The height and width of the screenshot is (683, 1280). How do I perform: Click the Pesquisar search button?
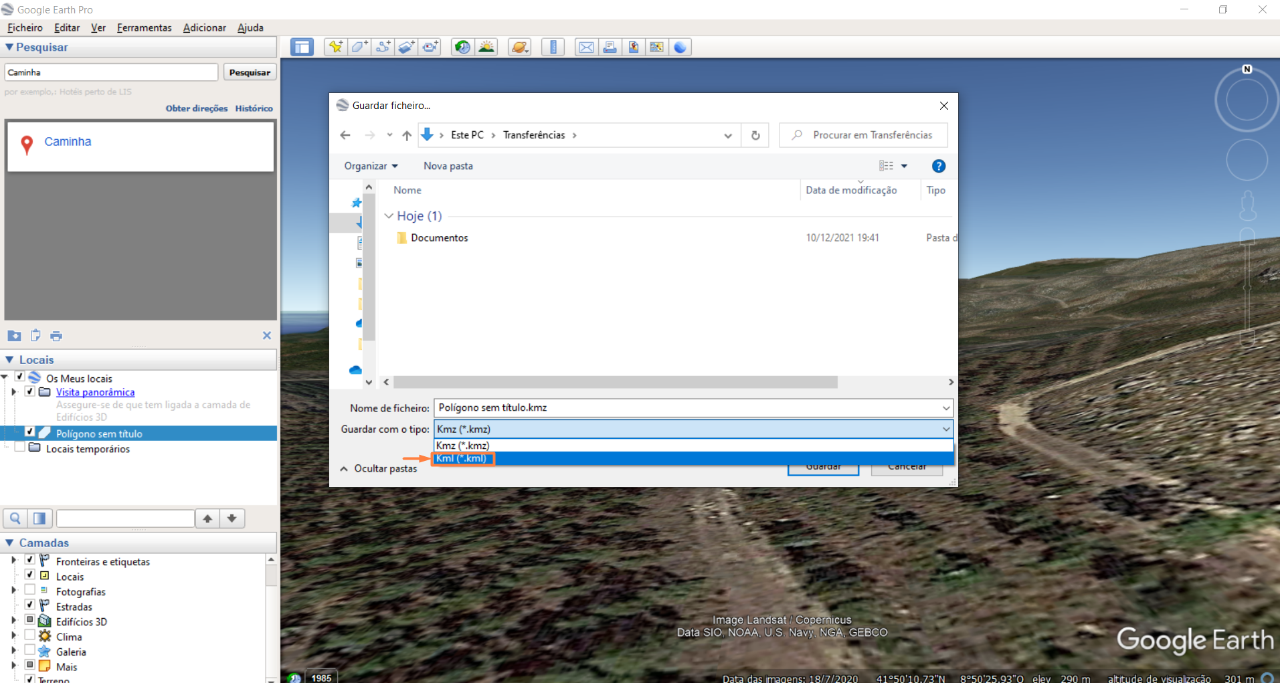[250, 72]
